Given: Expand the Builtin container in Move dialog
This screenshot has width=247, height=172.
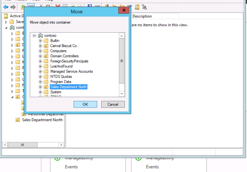Looking at the screenshot, I should [40, 41].
